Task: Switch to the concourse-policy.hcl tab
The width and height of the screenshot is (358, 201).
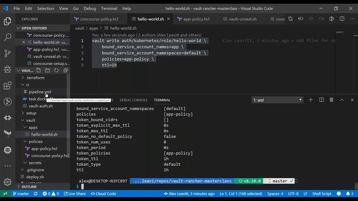Action: coord(98,19)
